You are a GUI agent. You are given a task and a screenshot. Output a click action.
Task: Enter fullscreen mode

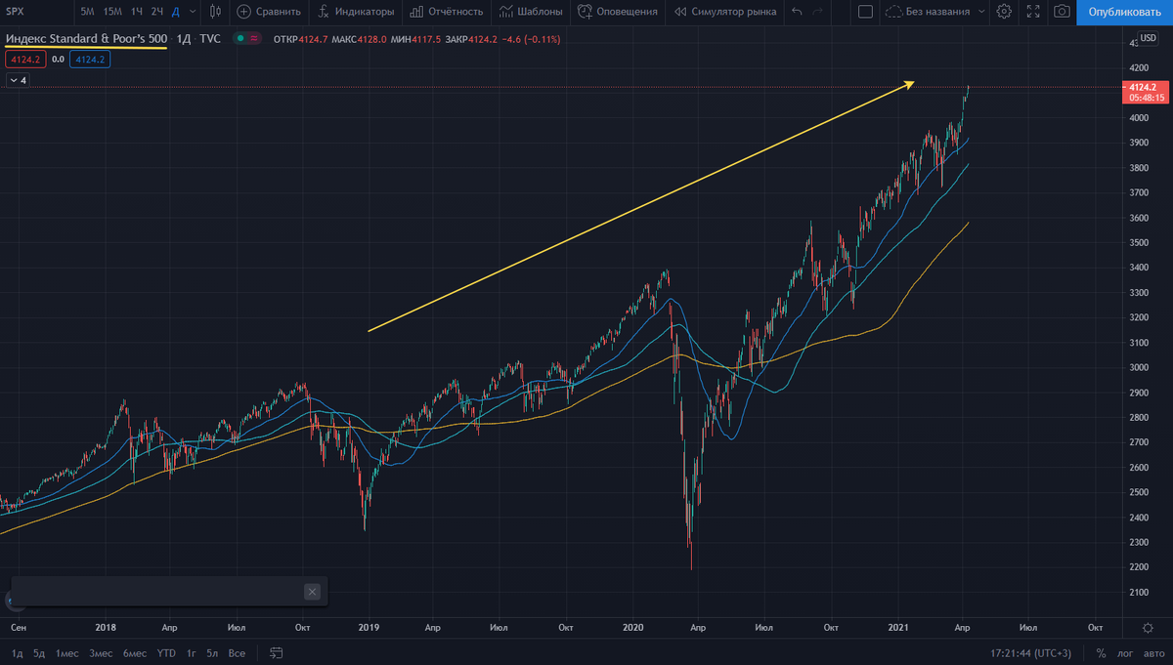click(1034, 12)
